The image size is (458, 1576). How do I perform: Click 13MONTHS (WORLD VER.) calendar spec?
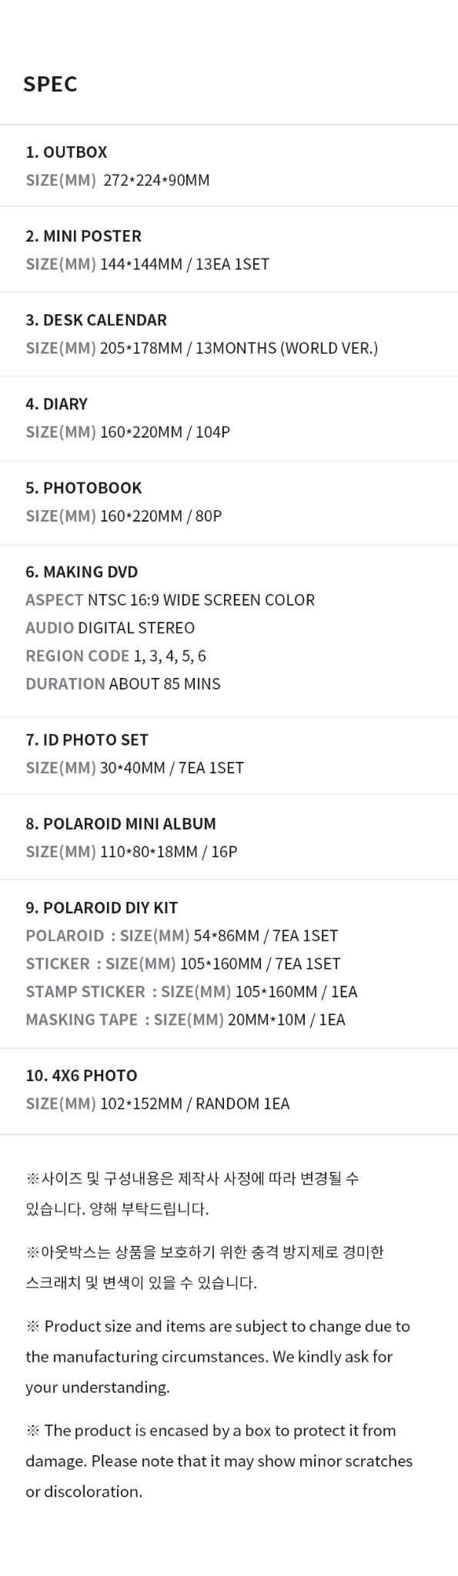tap(286, 349)
